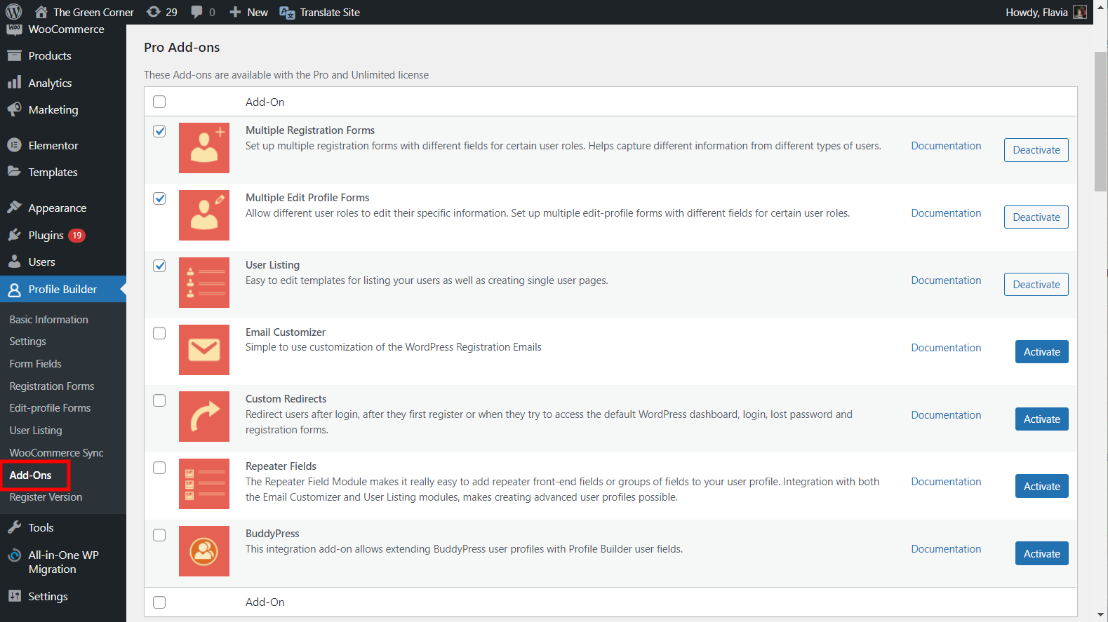Go to Registration Forms submenu item
The width and height of the screenshot is (1108, 622).
(x=52, y=386)
